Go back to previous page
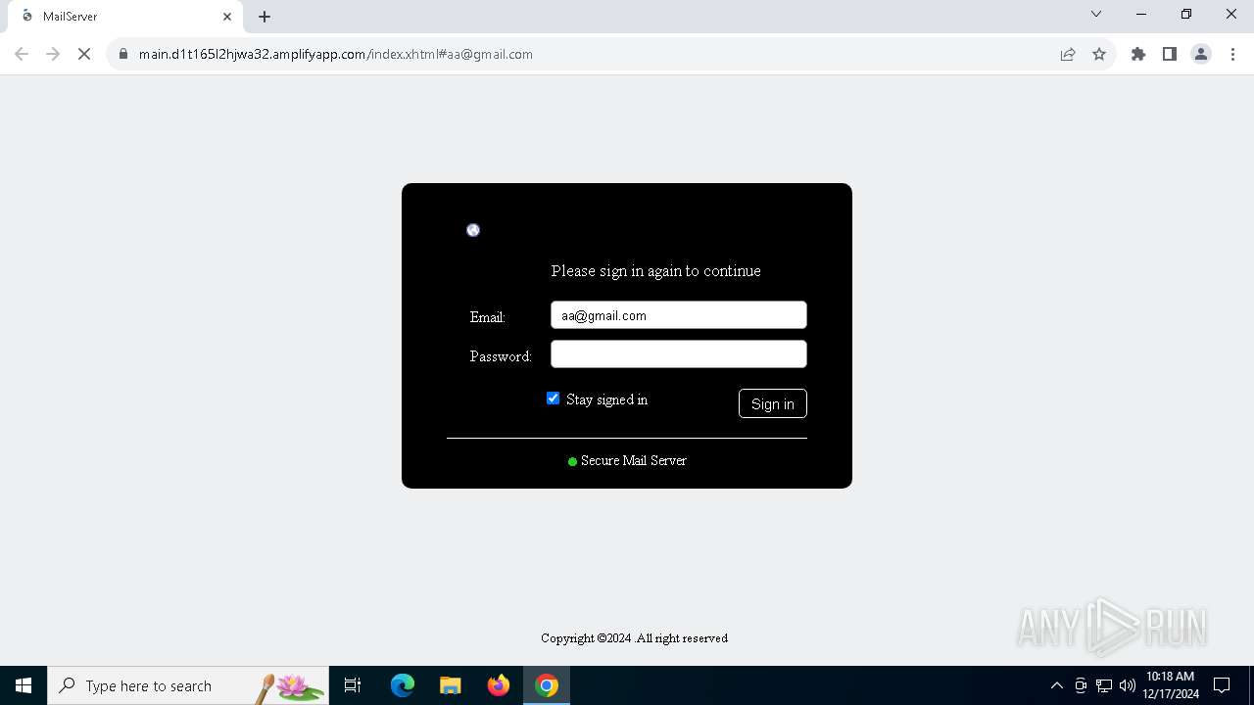This screenshot has width=1254, height=705. click(22, 54)
